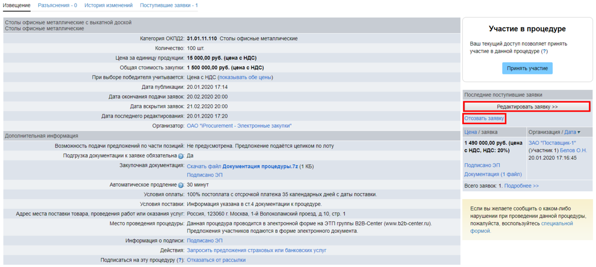
Task: Open bidder 'ЗАО "Поставщик-1"' link
Action: (x=552, y=143)
